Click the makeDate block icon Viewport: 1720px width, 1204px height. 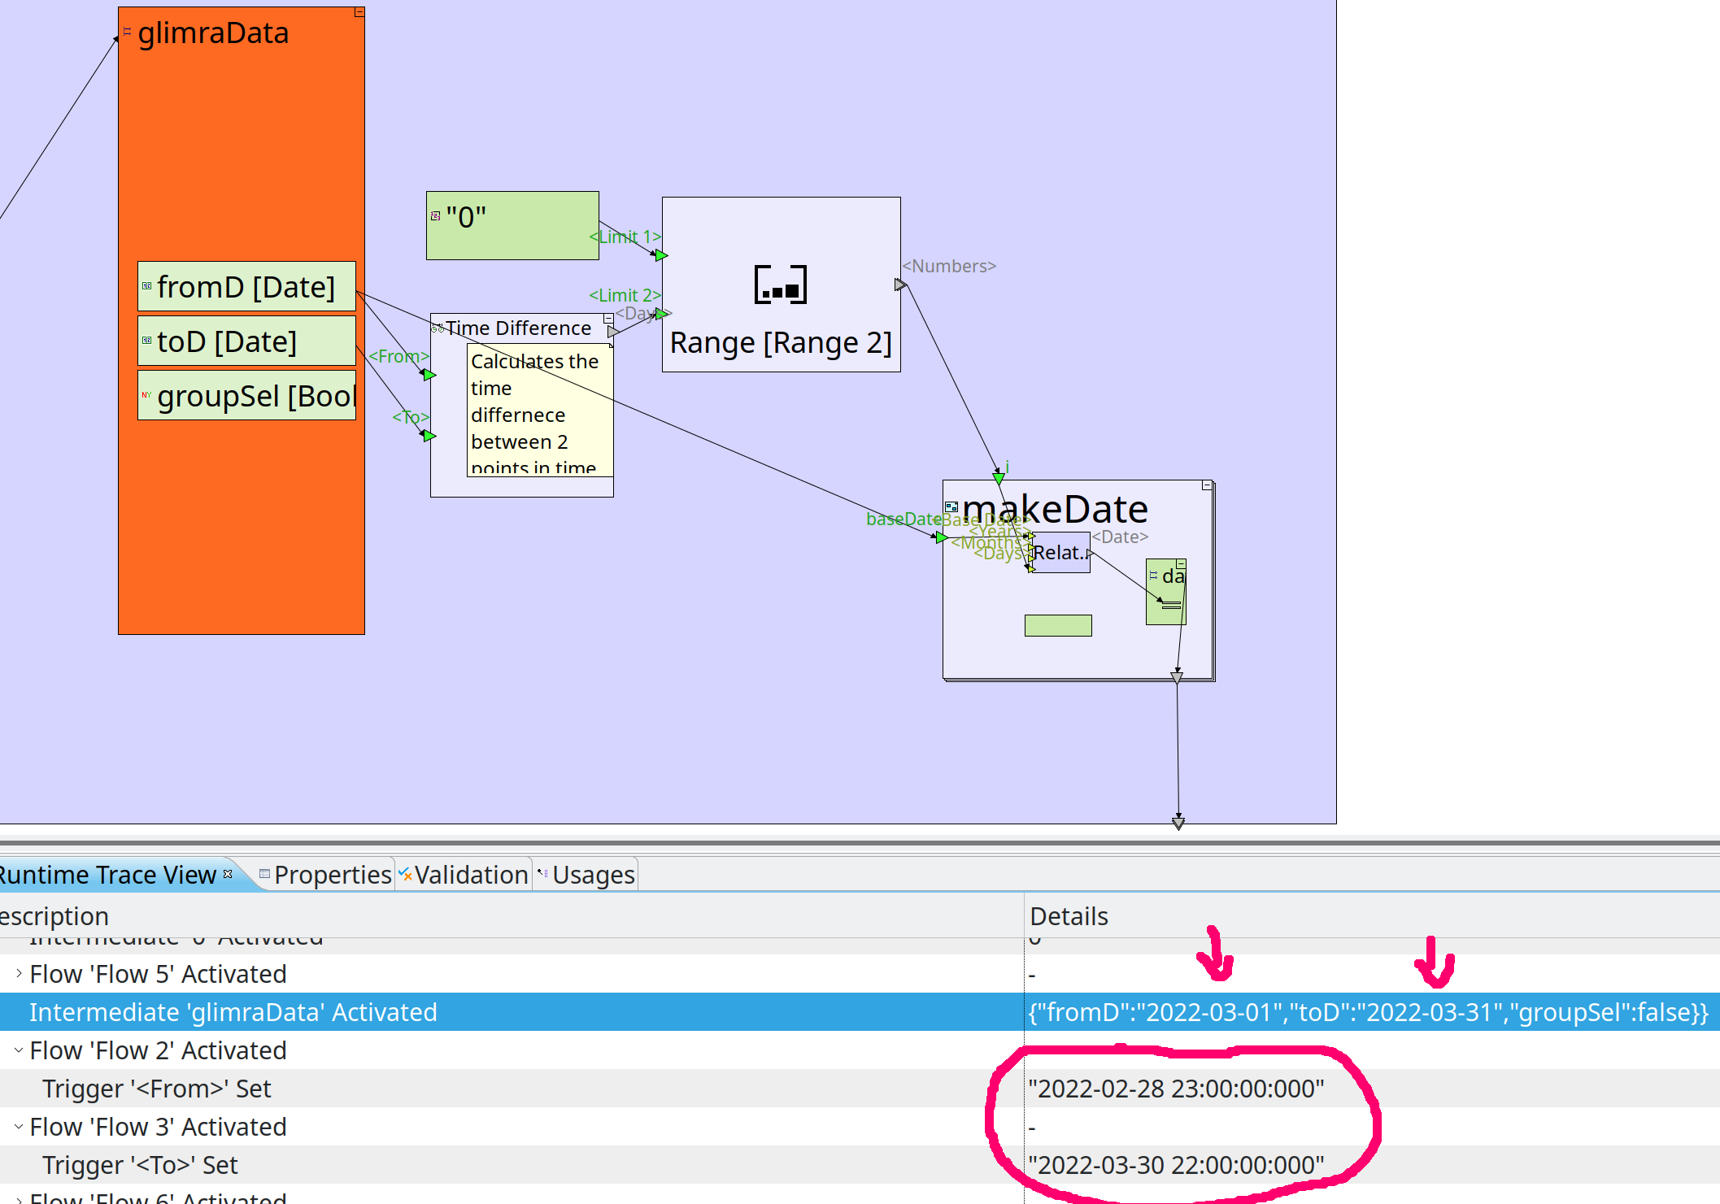pyautogui.click(x=951, y=506)
